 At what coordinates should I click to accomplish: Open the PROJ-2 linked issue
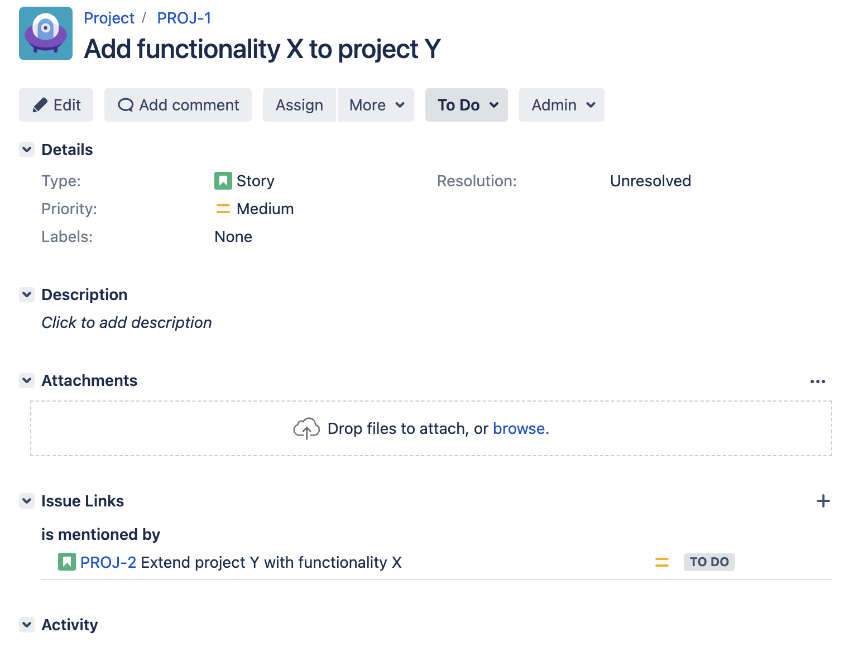click(108, 562)
